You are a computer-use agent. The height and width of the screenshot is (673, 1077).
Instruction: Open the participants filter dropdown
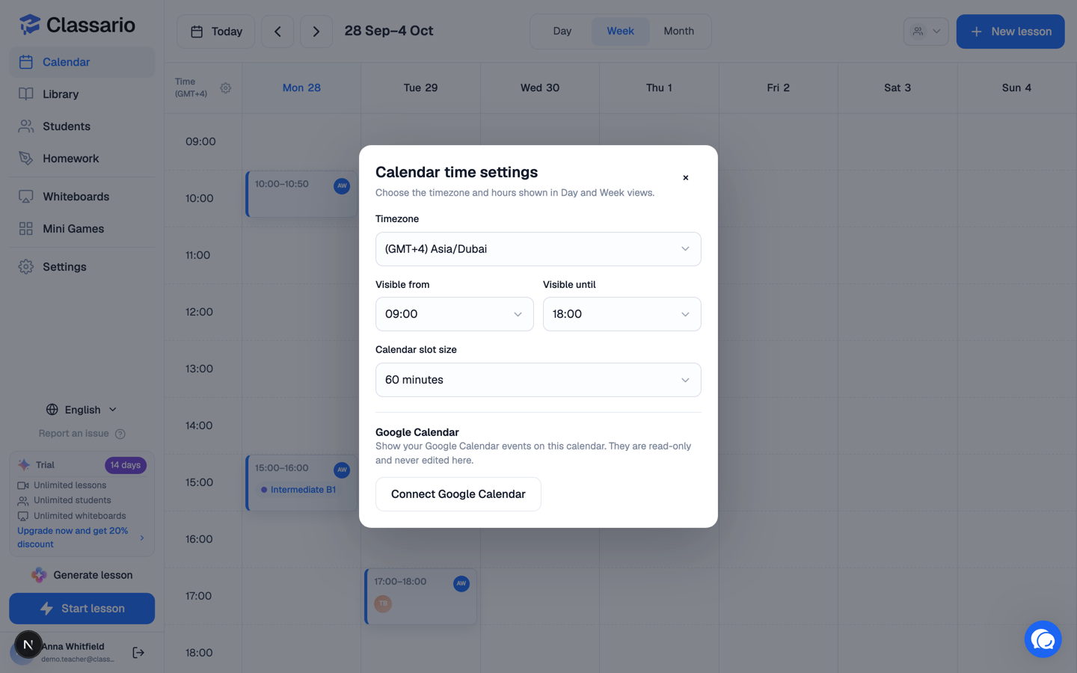[x=926, y=31]
